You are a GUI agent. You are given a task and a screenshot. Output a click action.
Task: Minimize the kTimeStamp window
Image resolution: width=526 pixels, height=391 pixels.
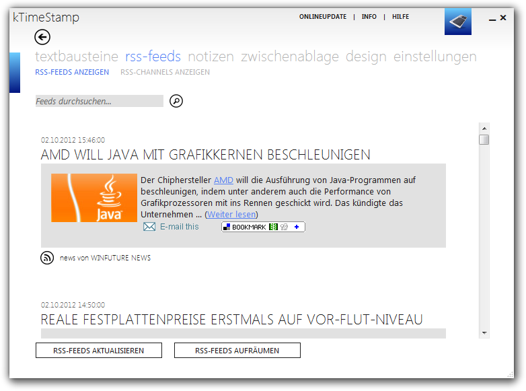tap(492, 19)
